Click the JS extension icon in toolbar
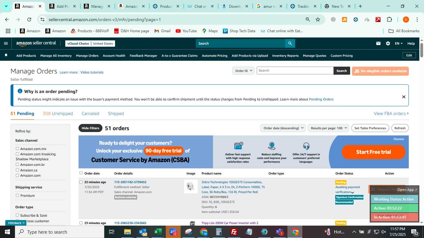The width and height of the screenshot is (424, 238). coord(344,20)
